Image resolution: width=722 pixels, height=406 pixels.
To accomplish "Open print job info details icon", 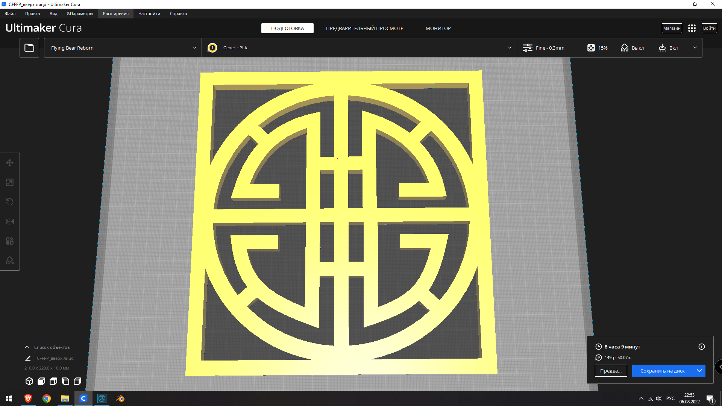I will click(x=702, y=347).
